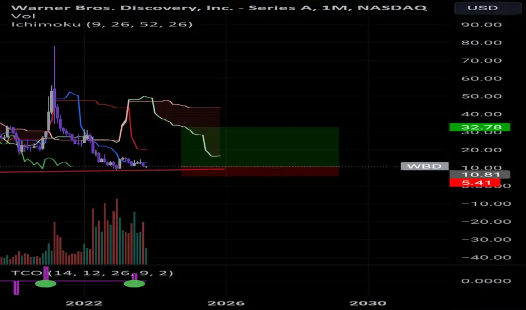
Task: Select the WBD symbol price tag
Action: point(424,166)
